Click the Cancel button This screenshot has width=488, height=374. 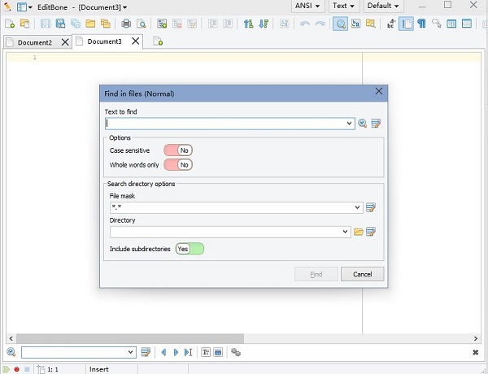point(362,274)
